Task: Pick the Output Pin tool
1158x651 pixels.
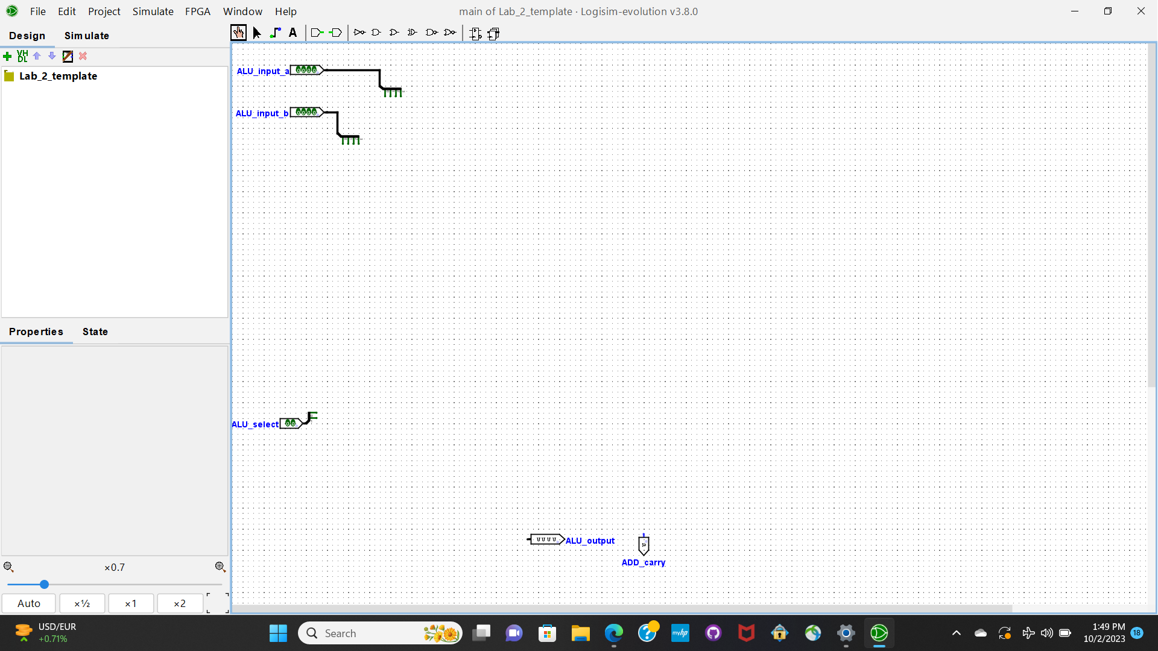Action: 336,33
